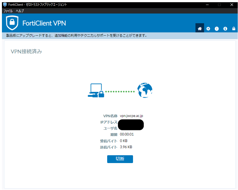
Task: Open the Home icon in the toolbar
Action: pos(200,28)
